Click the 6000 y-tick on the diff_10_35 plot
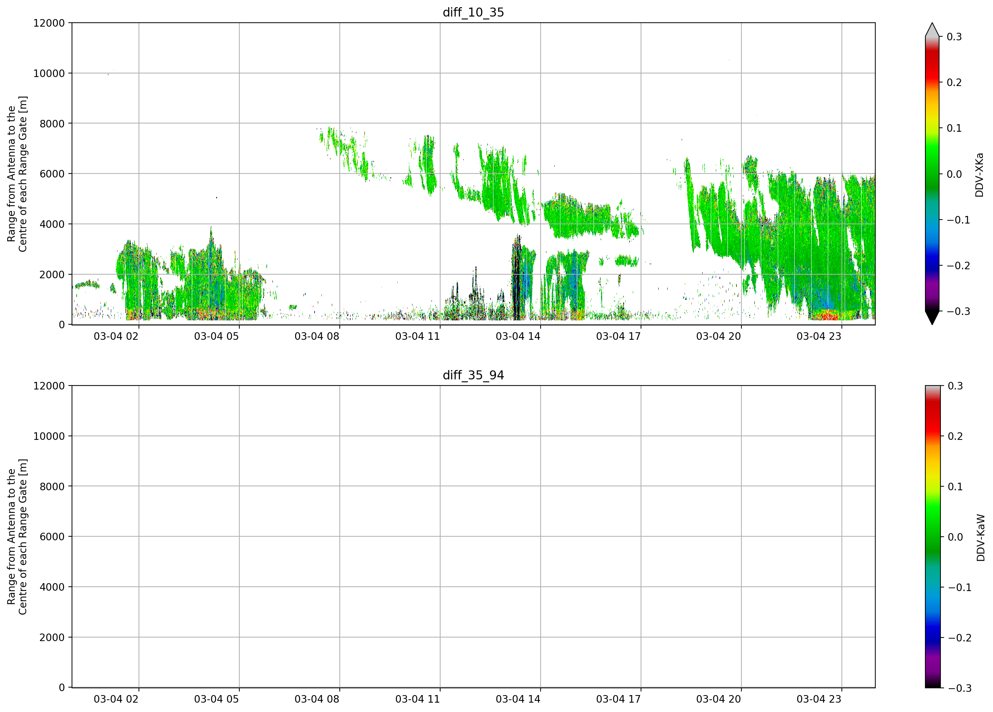 coord(52,174)
